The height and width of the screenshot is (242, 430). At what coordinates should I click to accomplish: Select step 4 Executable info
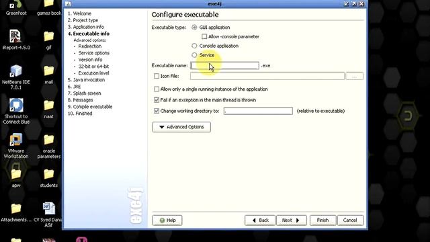89,34
